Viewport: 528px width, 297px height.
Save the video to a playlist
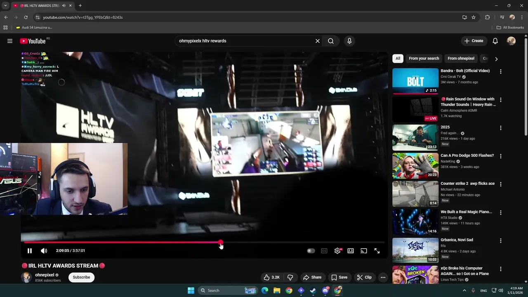point(339,277)
